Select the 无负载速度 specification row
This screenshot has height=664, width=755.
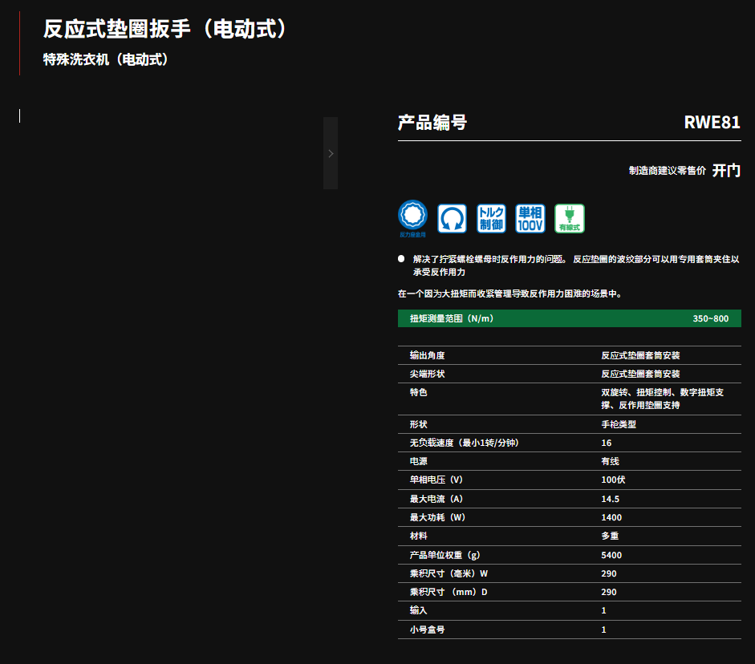pyautogui.click(x=569, y=443)
